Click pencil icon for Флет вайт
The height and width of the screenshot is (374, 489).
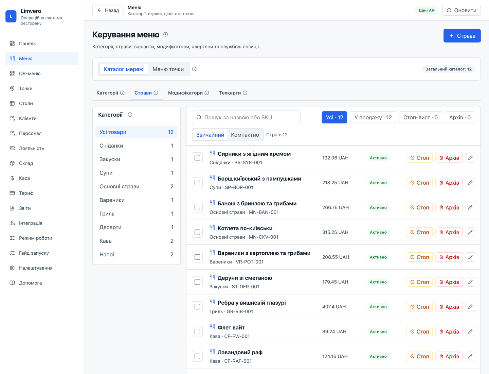click(470, 331)
